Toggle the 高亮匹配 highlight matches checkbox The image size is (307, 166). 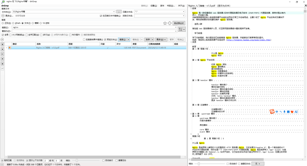click(x=2, y=160)
